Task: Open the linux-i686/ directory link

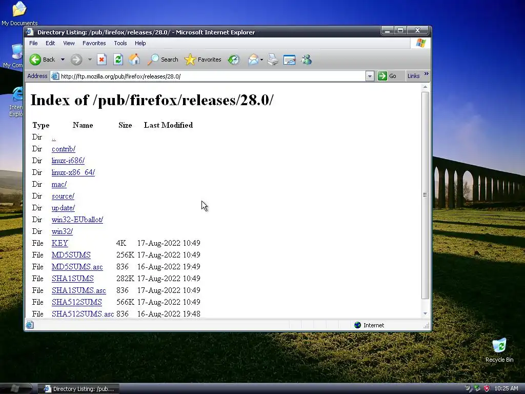Action: click(x=68, y=161)
